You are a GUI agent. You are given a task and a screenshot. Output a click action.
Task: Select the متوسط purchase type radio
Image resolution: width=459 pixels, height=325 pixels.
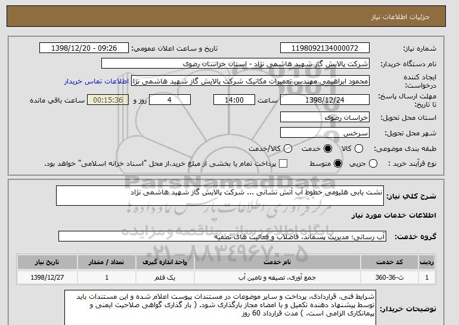(x=338, y=163)
